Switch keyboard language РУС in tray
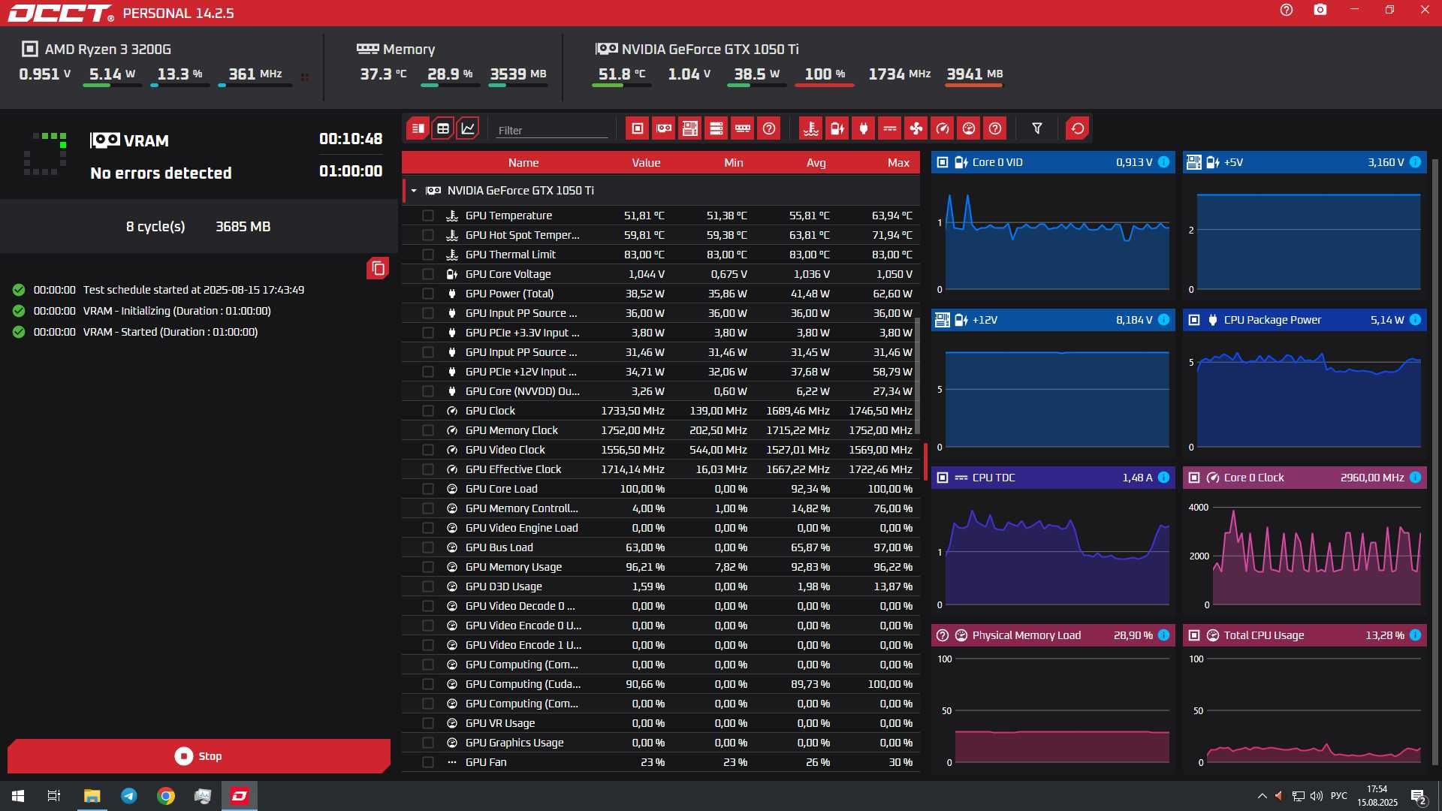Viewport: 1442px width, 811px height. (1338, 796)
